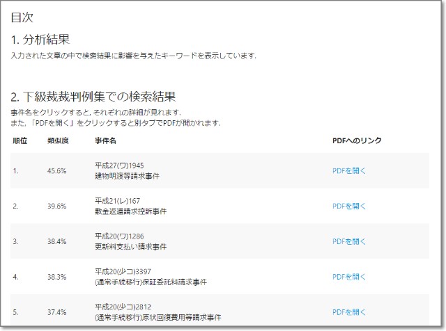This screenshot has height=331, width=446.
Task: Select the 45.6% similarity value
Action: pyautogui.click(x=56, y=170)
